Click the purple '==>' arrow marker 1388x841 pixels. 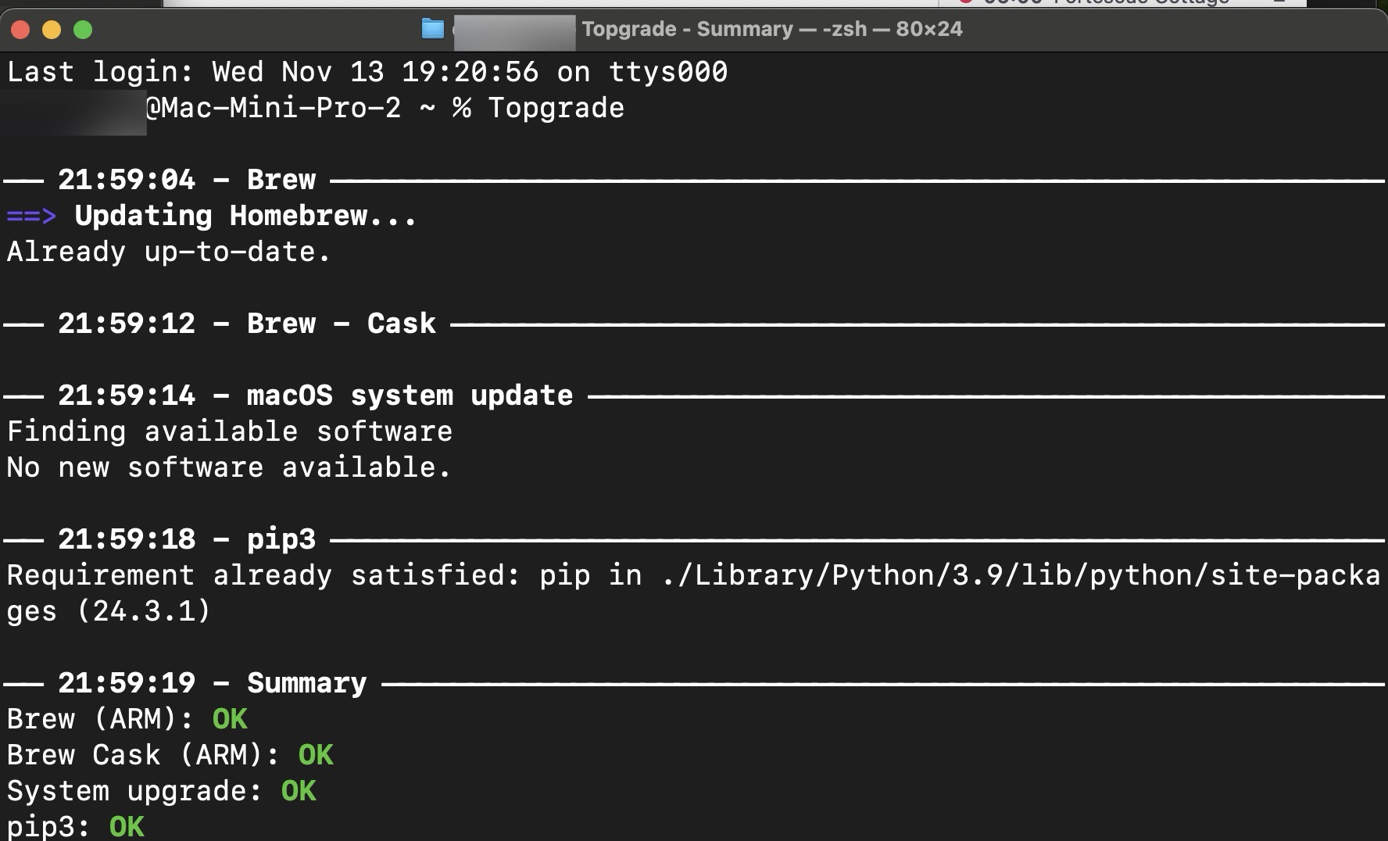point(31,216)
